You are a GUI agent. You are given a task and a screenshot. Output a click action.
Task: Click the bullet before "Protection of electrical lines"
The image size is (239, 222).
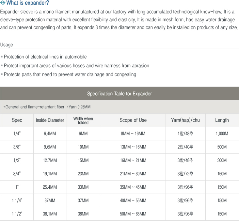click(x=2, y=57)
